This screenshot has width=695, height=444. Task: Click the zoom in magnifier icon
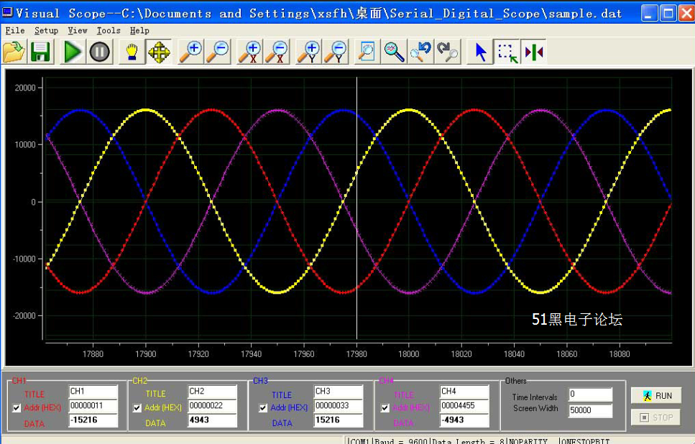click(190, 52)
